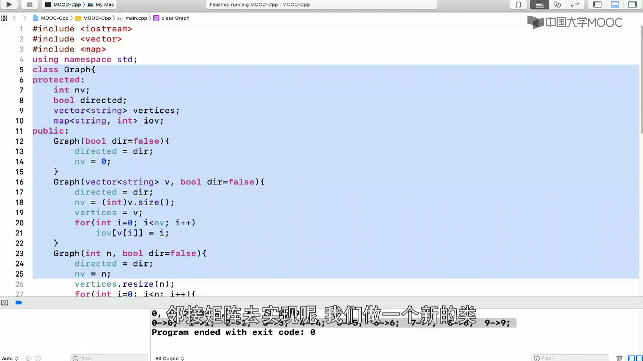Viewport: 643px width, 361px height.
Task: Click 'map<string, int> iov;' code line
Action: pos(108,121)
